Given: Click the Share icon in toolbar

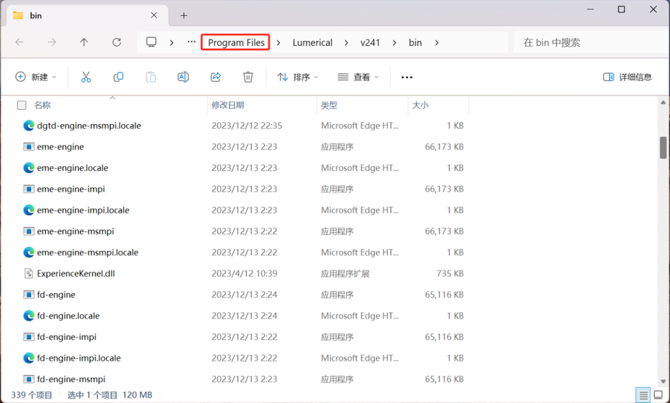Looking at the screenshot, I should tap(216, 77).
